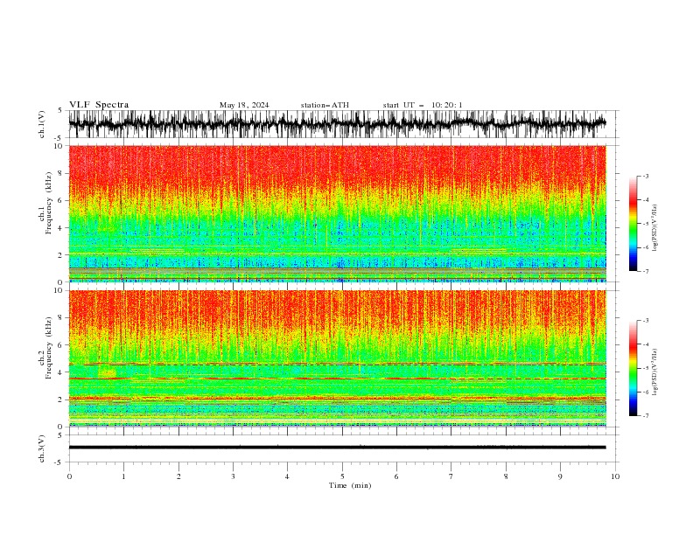693x535 pixels.
Task: Click the "Time (min)" axis label
Action: (350, 485)
